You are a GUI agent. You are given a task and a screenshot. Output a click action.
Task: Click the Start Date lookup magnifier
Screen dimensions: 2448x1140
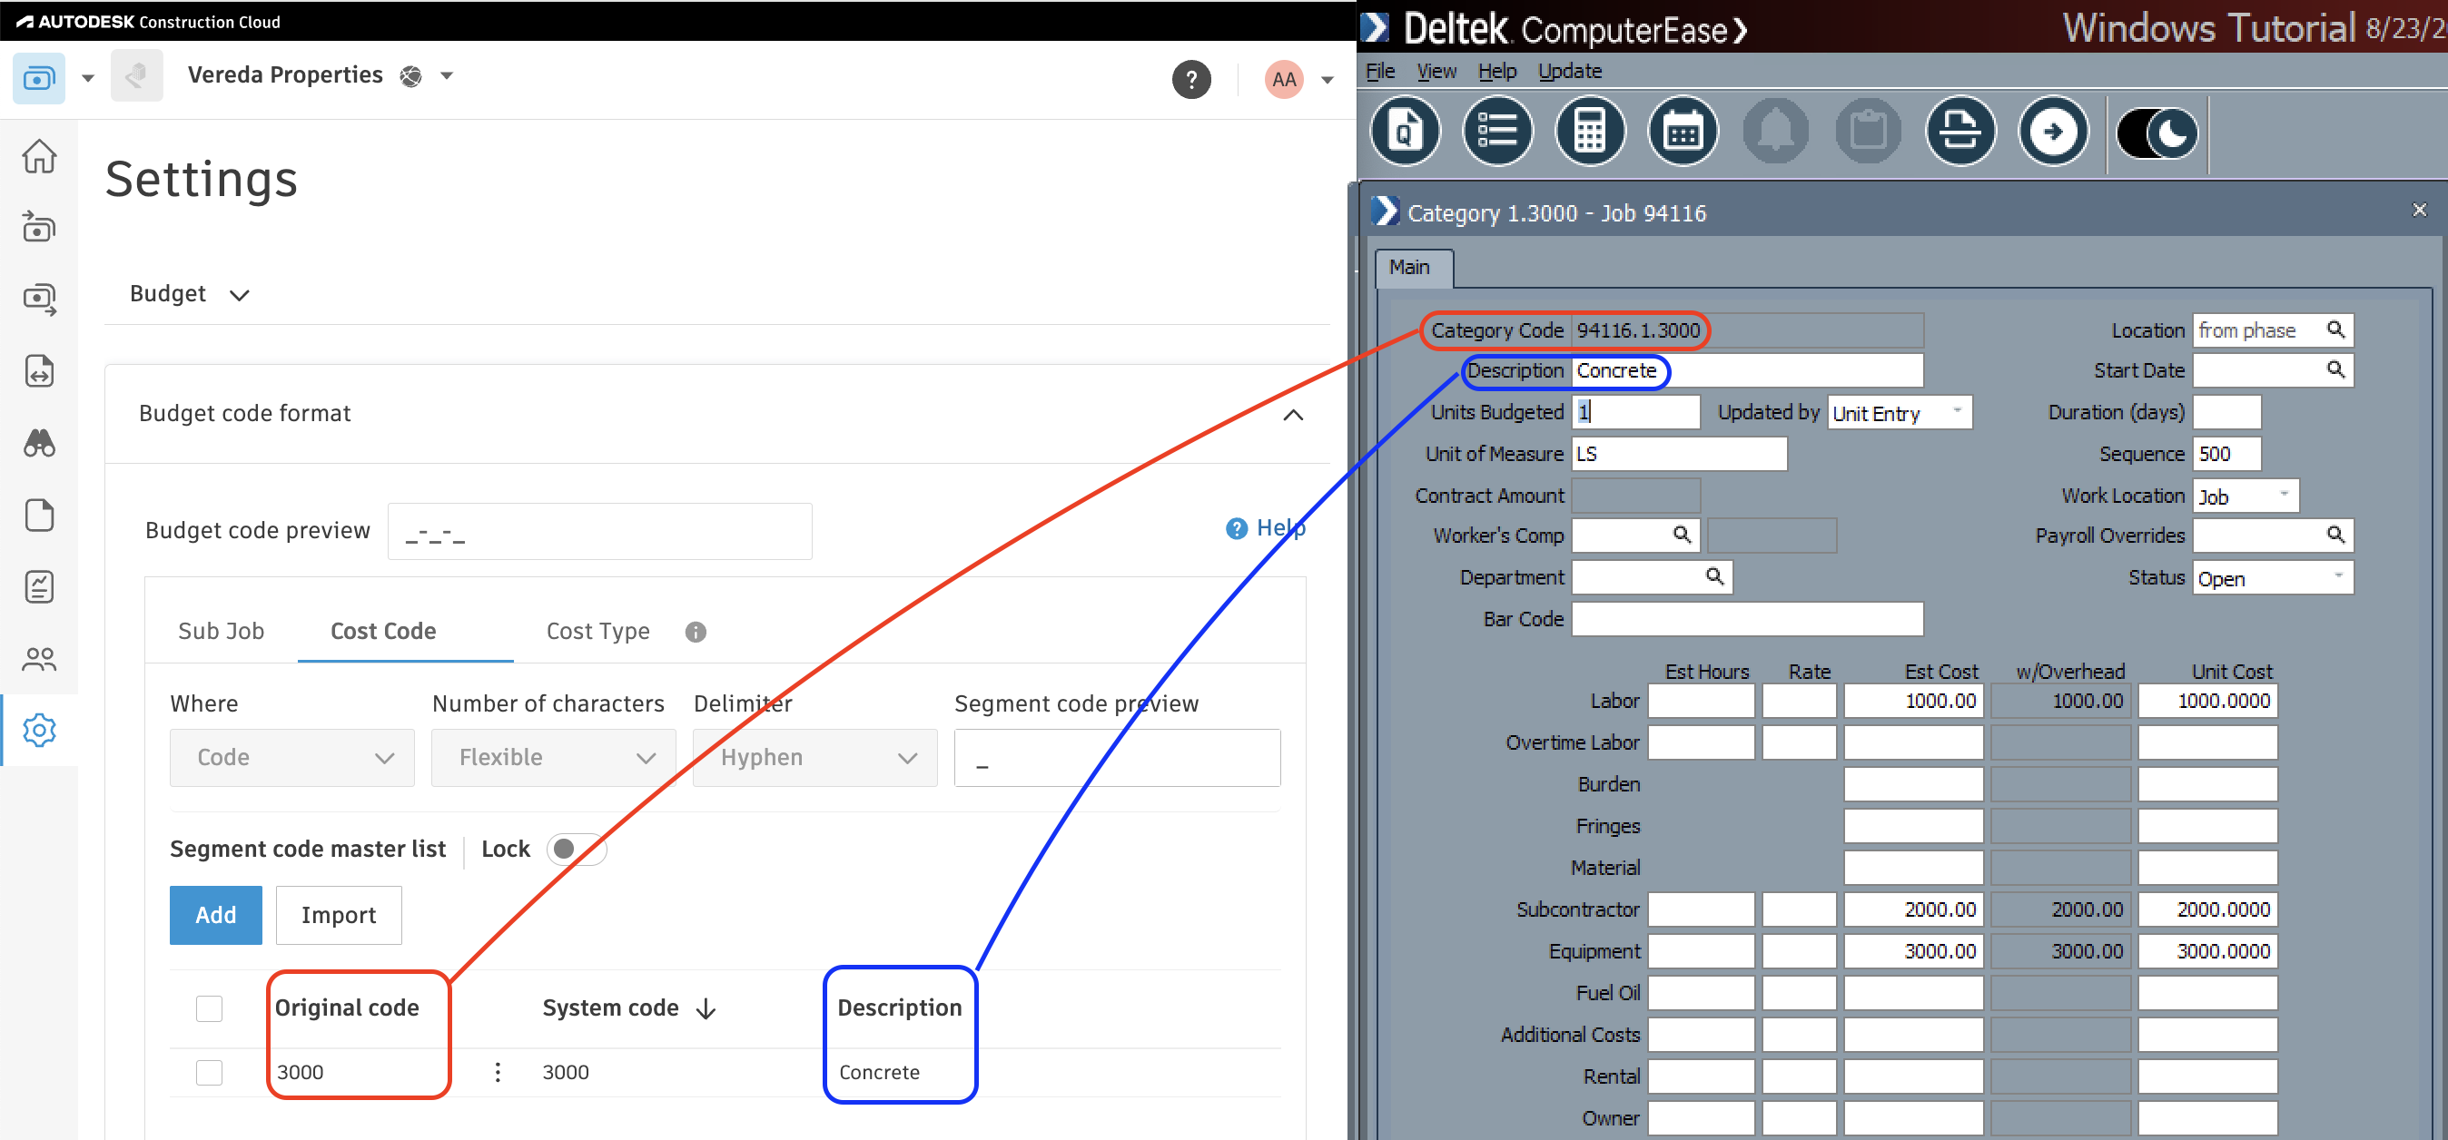2334,369
